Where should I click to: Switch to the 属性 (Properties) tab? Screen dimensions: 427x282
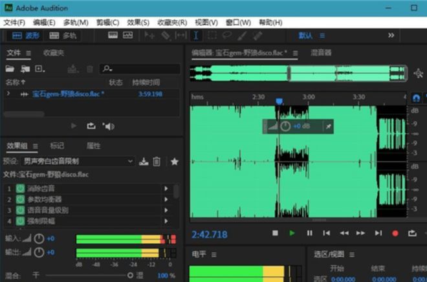pos(93,146)
